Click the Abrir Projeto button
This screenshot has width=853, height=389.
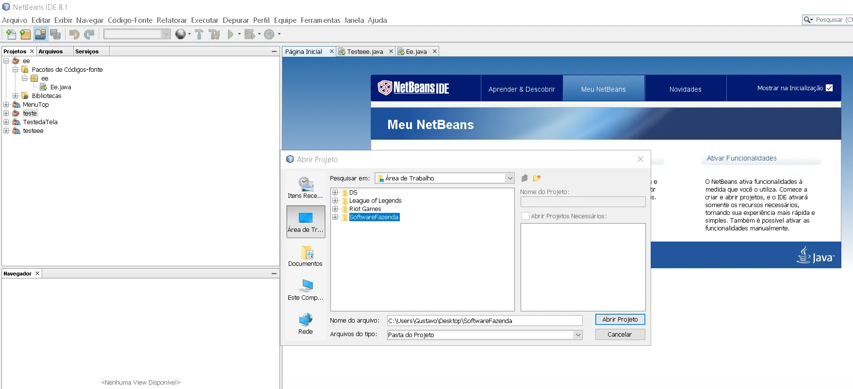tap(620, 320)
